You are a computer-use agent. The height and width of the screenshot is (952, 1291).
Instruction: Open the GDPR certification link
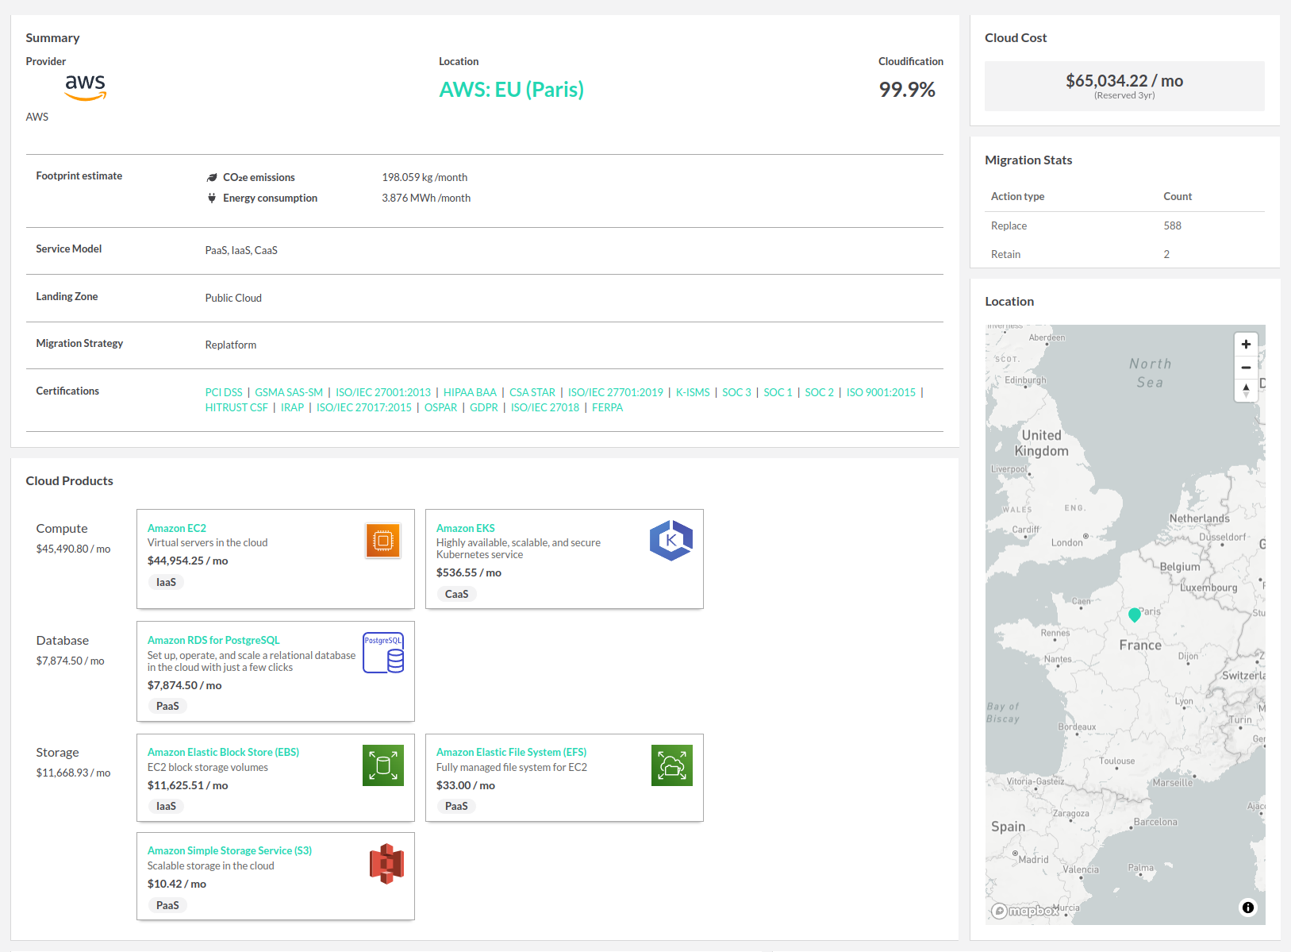484,407
